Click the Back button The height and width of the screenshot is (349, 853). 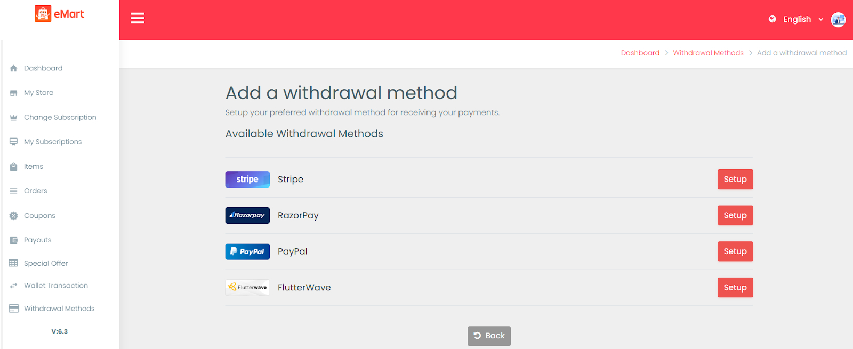489,336
